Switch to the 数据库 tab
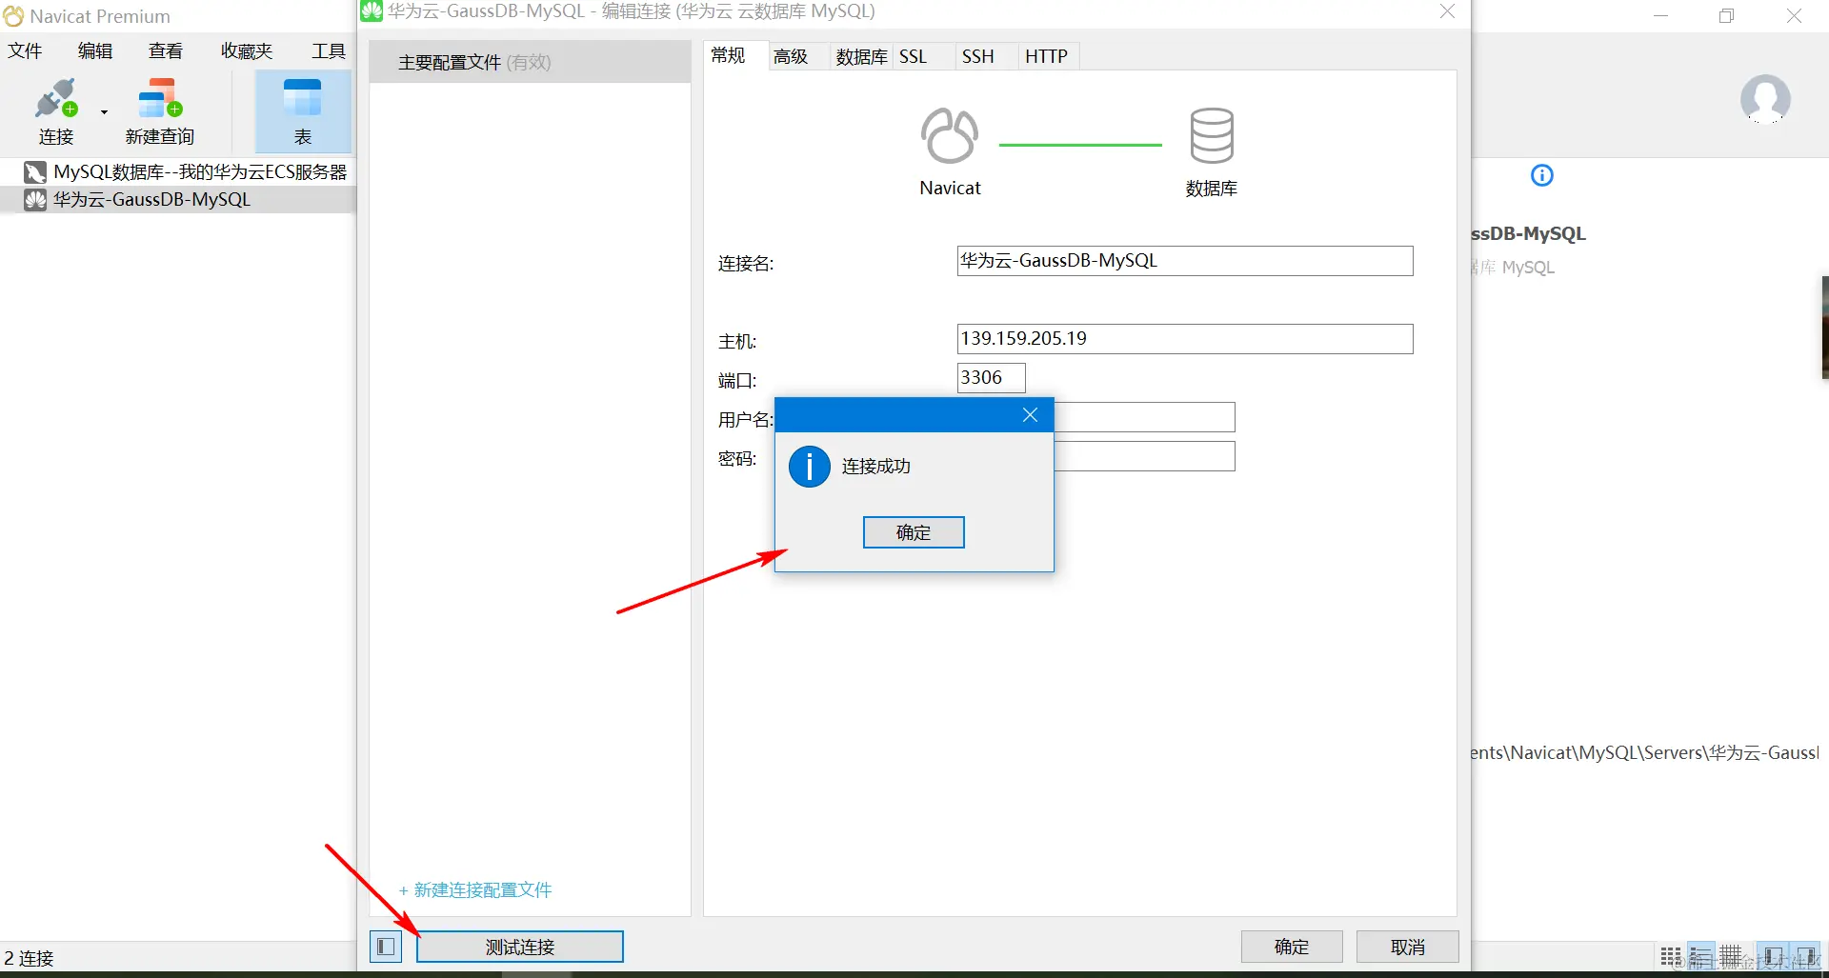This screenshot has width=1829, height=978. (861, 56)
